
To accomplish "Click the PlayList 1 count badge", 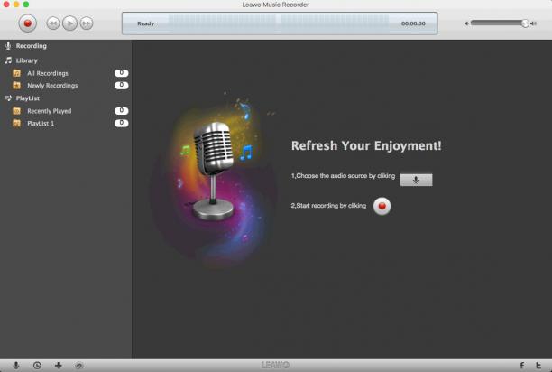I will [x=122, y=123].
